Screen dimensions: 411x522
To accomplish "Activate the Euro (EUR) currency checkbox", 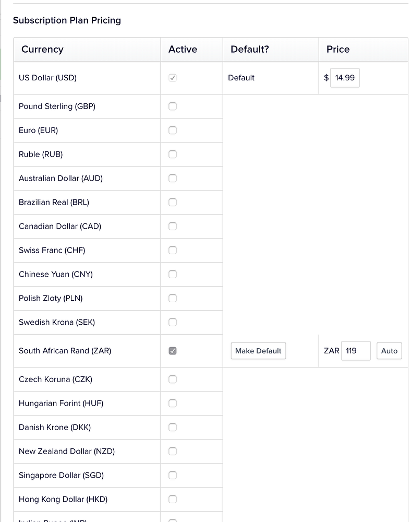I will click(x=172, y=130).
